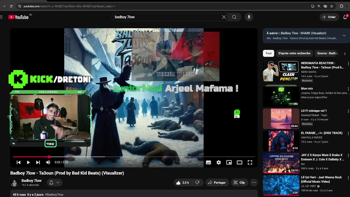The image size is (350, 197).
Task: Open options for Mon mix
Action: tap(348, 89)
